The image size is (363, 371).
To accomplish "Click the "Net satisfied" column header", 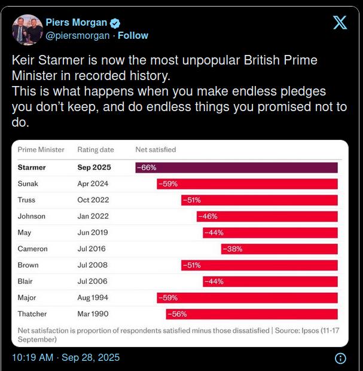I will coord(155,149).
